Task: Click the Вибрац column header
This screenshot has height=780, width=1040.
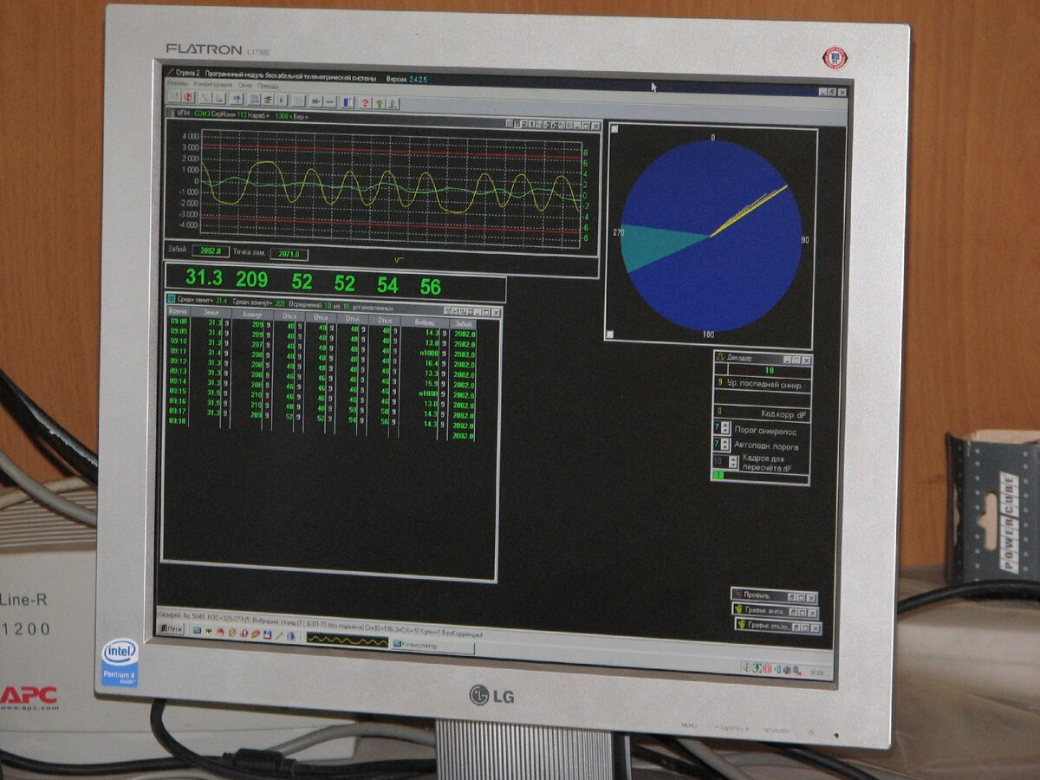Action: pos(425,322)
